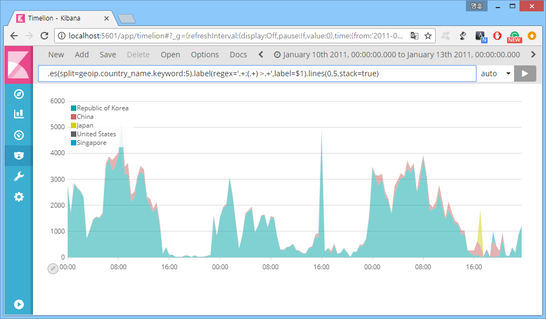Close the Timelion - Kibana tab

point(107,18)
